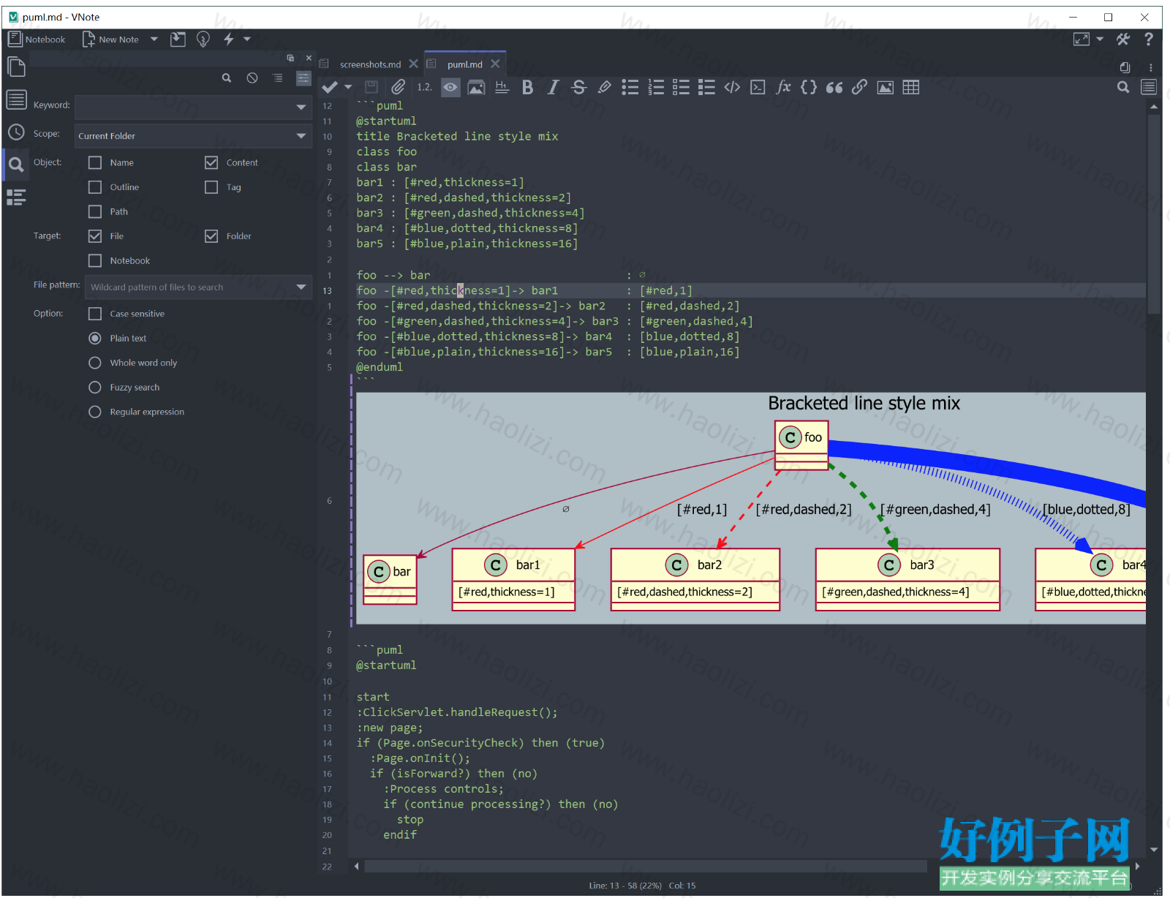This screenshot has width=1170, height=898.
Task: Insert a block quote
Action: click(834, 88)
